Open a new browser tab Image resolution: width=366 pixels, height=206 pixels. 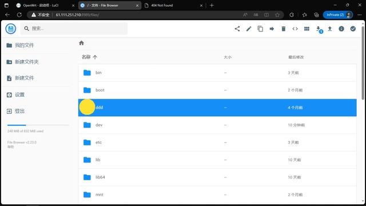212,5
